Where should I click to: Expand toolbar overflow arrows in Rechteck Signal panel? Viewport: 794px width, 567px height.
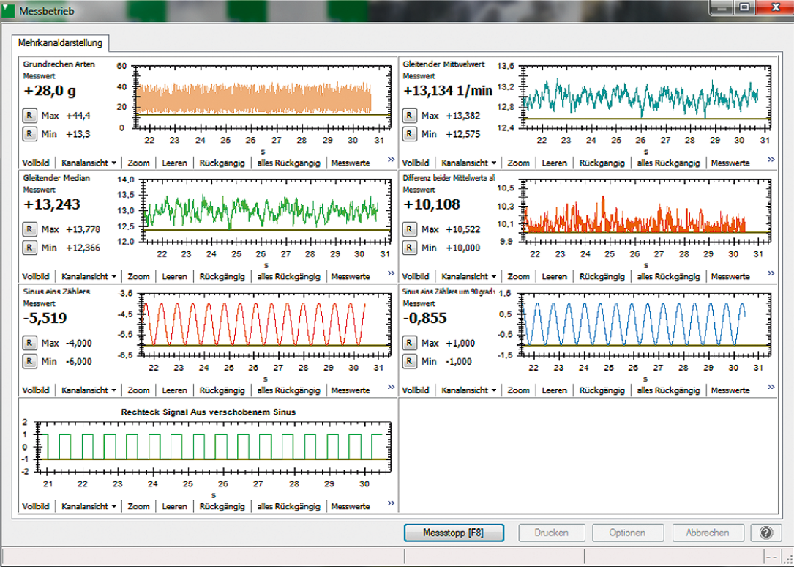click(x=391, y=503)
